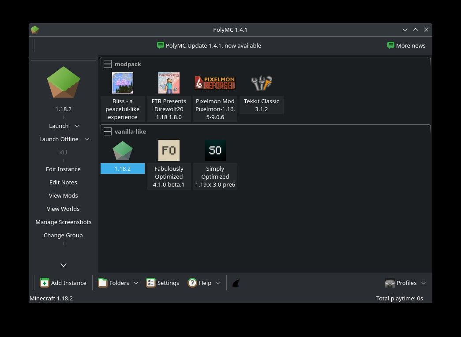
Task: Click the black cat icon
Action: coord(236,283)
